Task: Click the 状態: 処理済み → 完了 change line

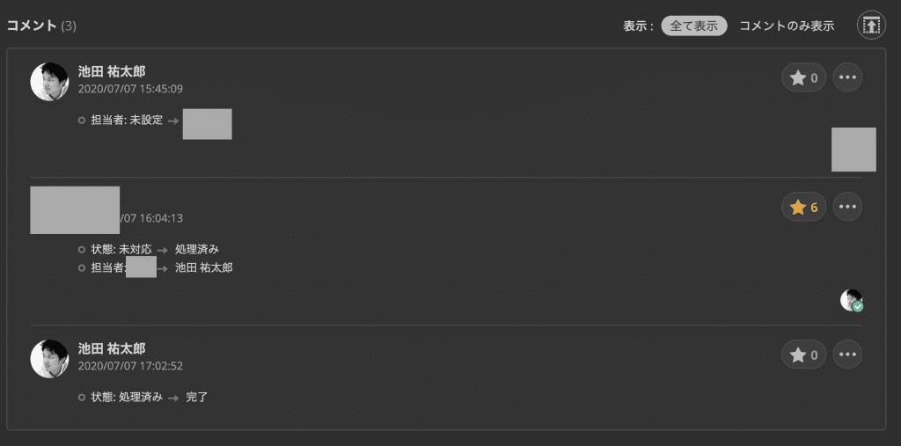Action: (x=150, y=398)
